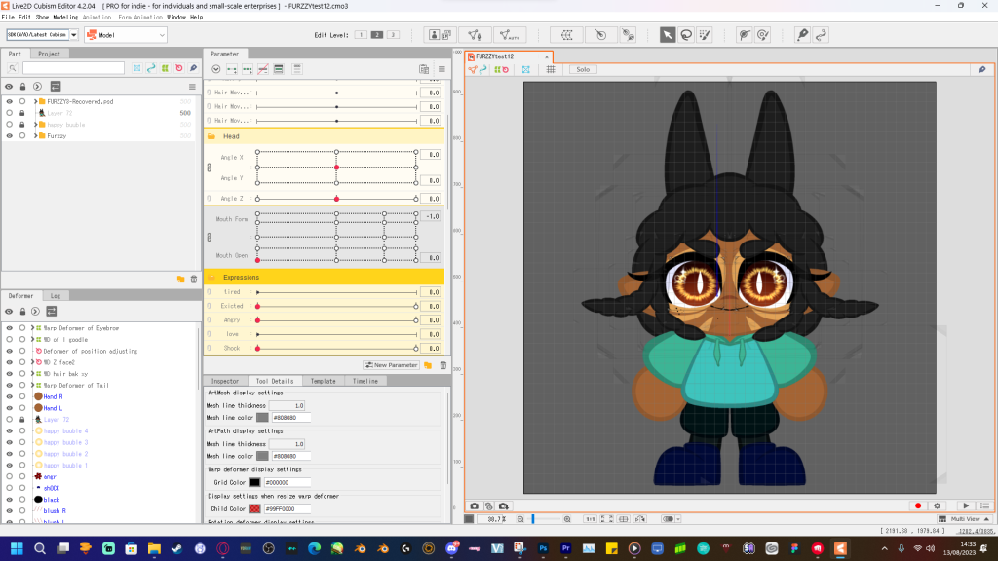Click the Automatic Mesh Generator icon
The height and width of the screenshot is (561, 998).
(x=508, y=35)
